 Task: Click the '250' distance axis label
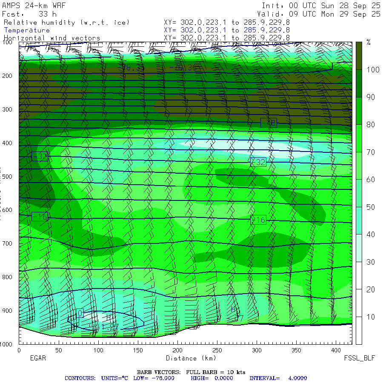[217, 351]
